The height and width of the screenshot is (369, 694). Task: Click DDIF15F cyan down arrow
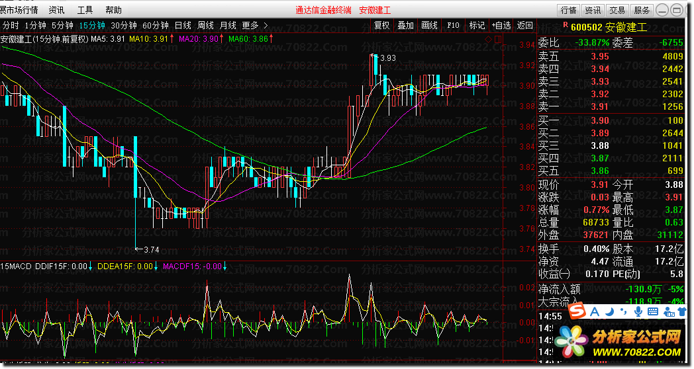tap(90, 266)
